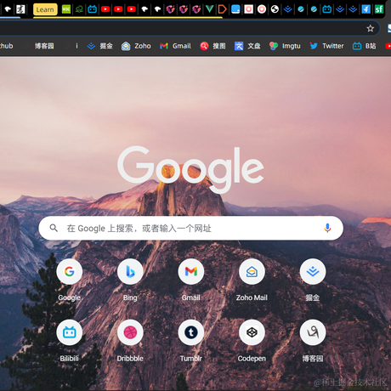Bookmark this page with the star icon
The height and width of the screenshot is (391, 391).
(x=370, y=28)
